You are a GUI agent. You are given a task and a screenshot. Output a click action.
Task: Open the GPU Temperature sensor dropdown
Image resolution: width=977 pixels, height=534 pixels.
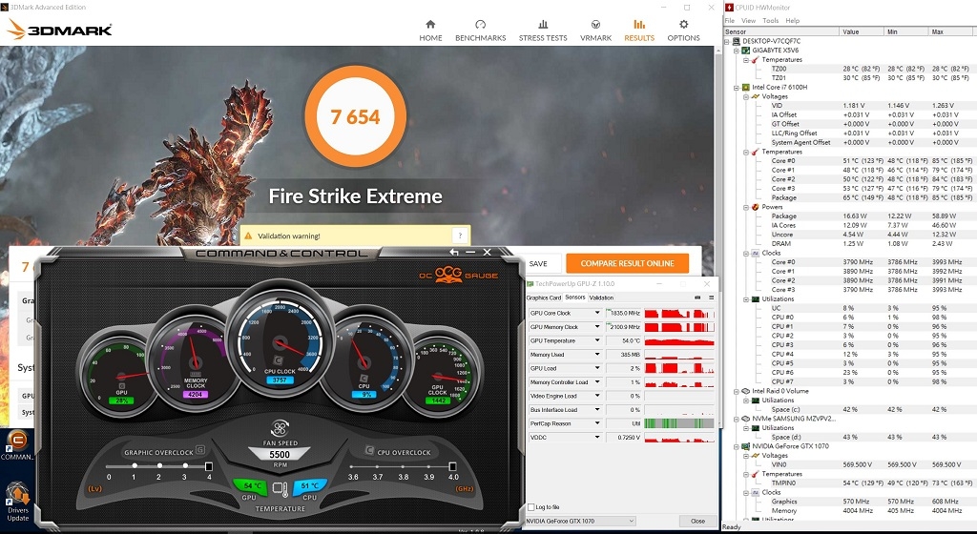[597, 340]
